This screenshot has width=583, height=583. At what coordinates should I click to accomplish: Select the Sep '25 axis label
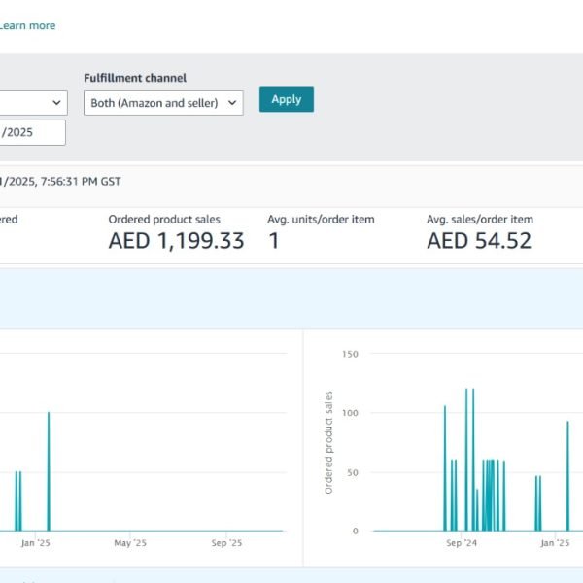225,543
